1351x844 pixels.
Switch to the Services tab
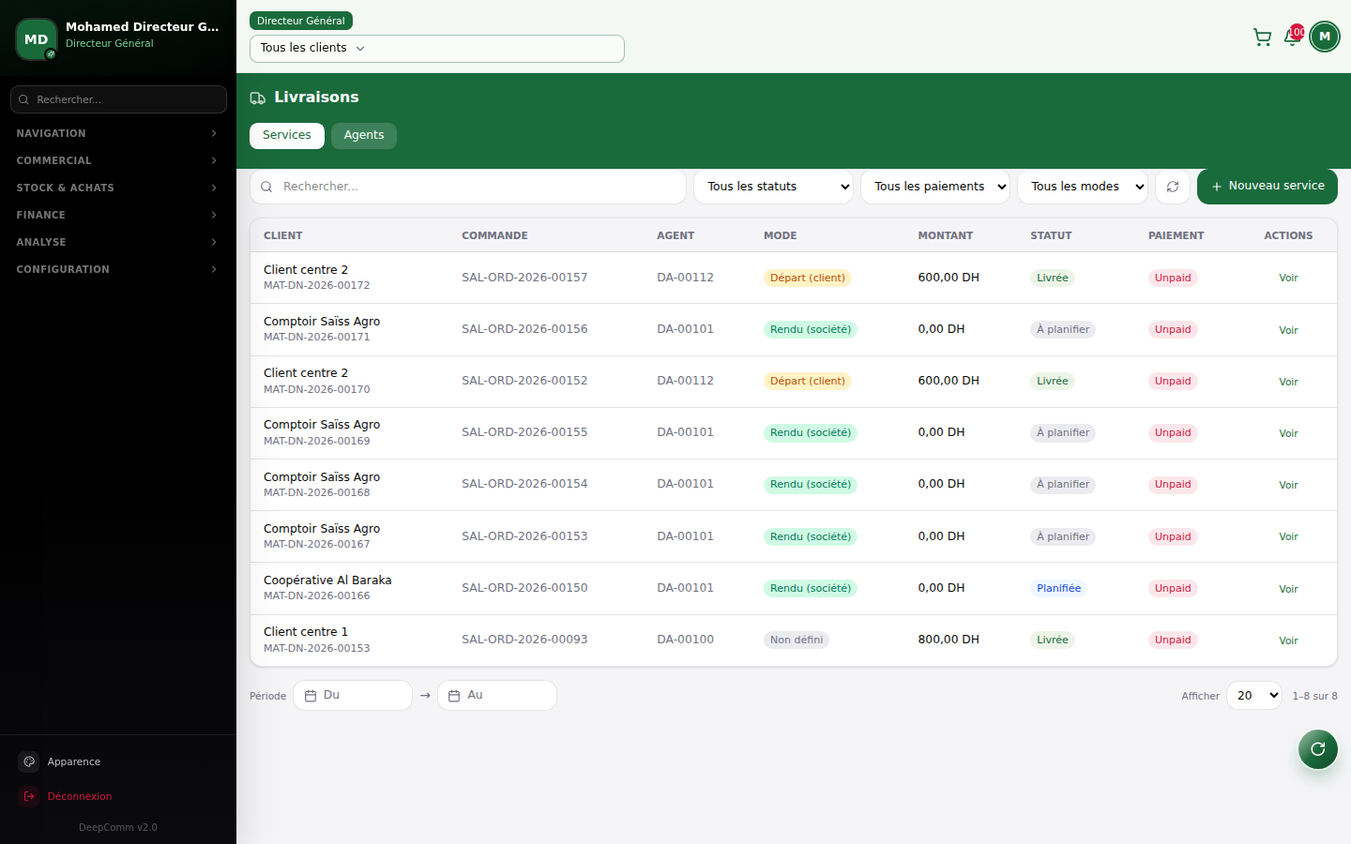tap(287, 135)
